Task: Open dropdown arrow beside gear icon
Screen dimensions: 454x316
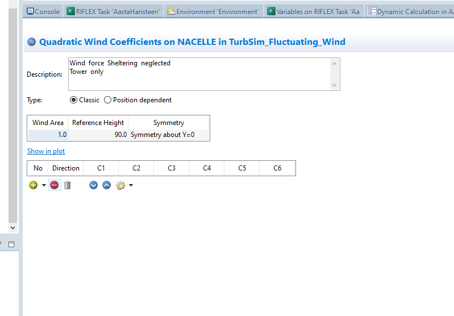Action: (131, 185)
